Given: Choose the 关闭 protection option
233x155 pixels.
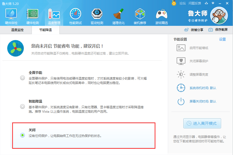Looking at the screenshot, I should (22, 135).
